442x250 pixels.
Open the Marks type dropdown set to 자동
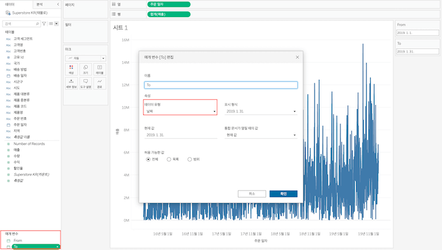click(85, 58)
